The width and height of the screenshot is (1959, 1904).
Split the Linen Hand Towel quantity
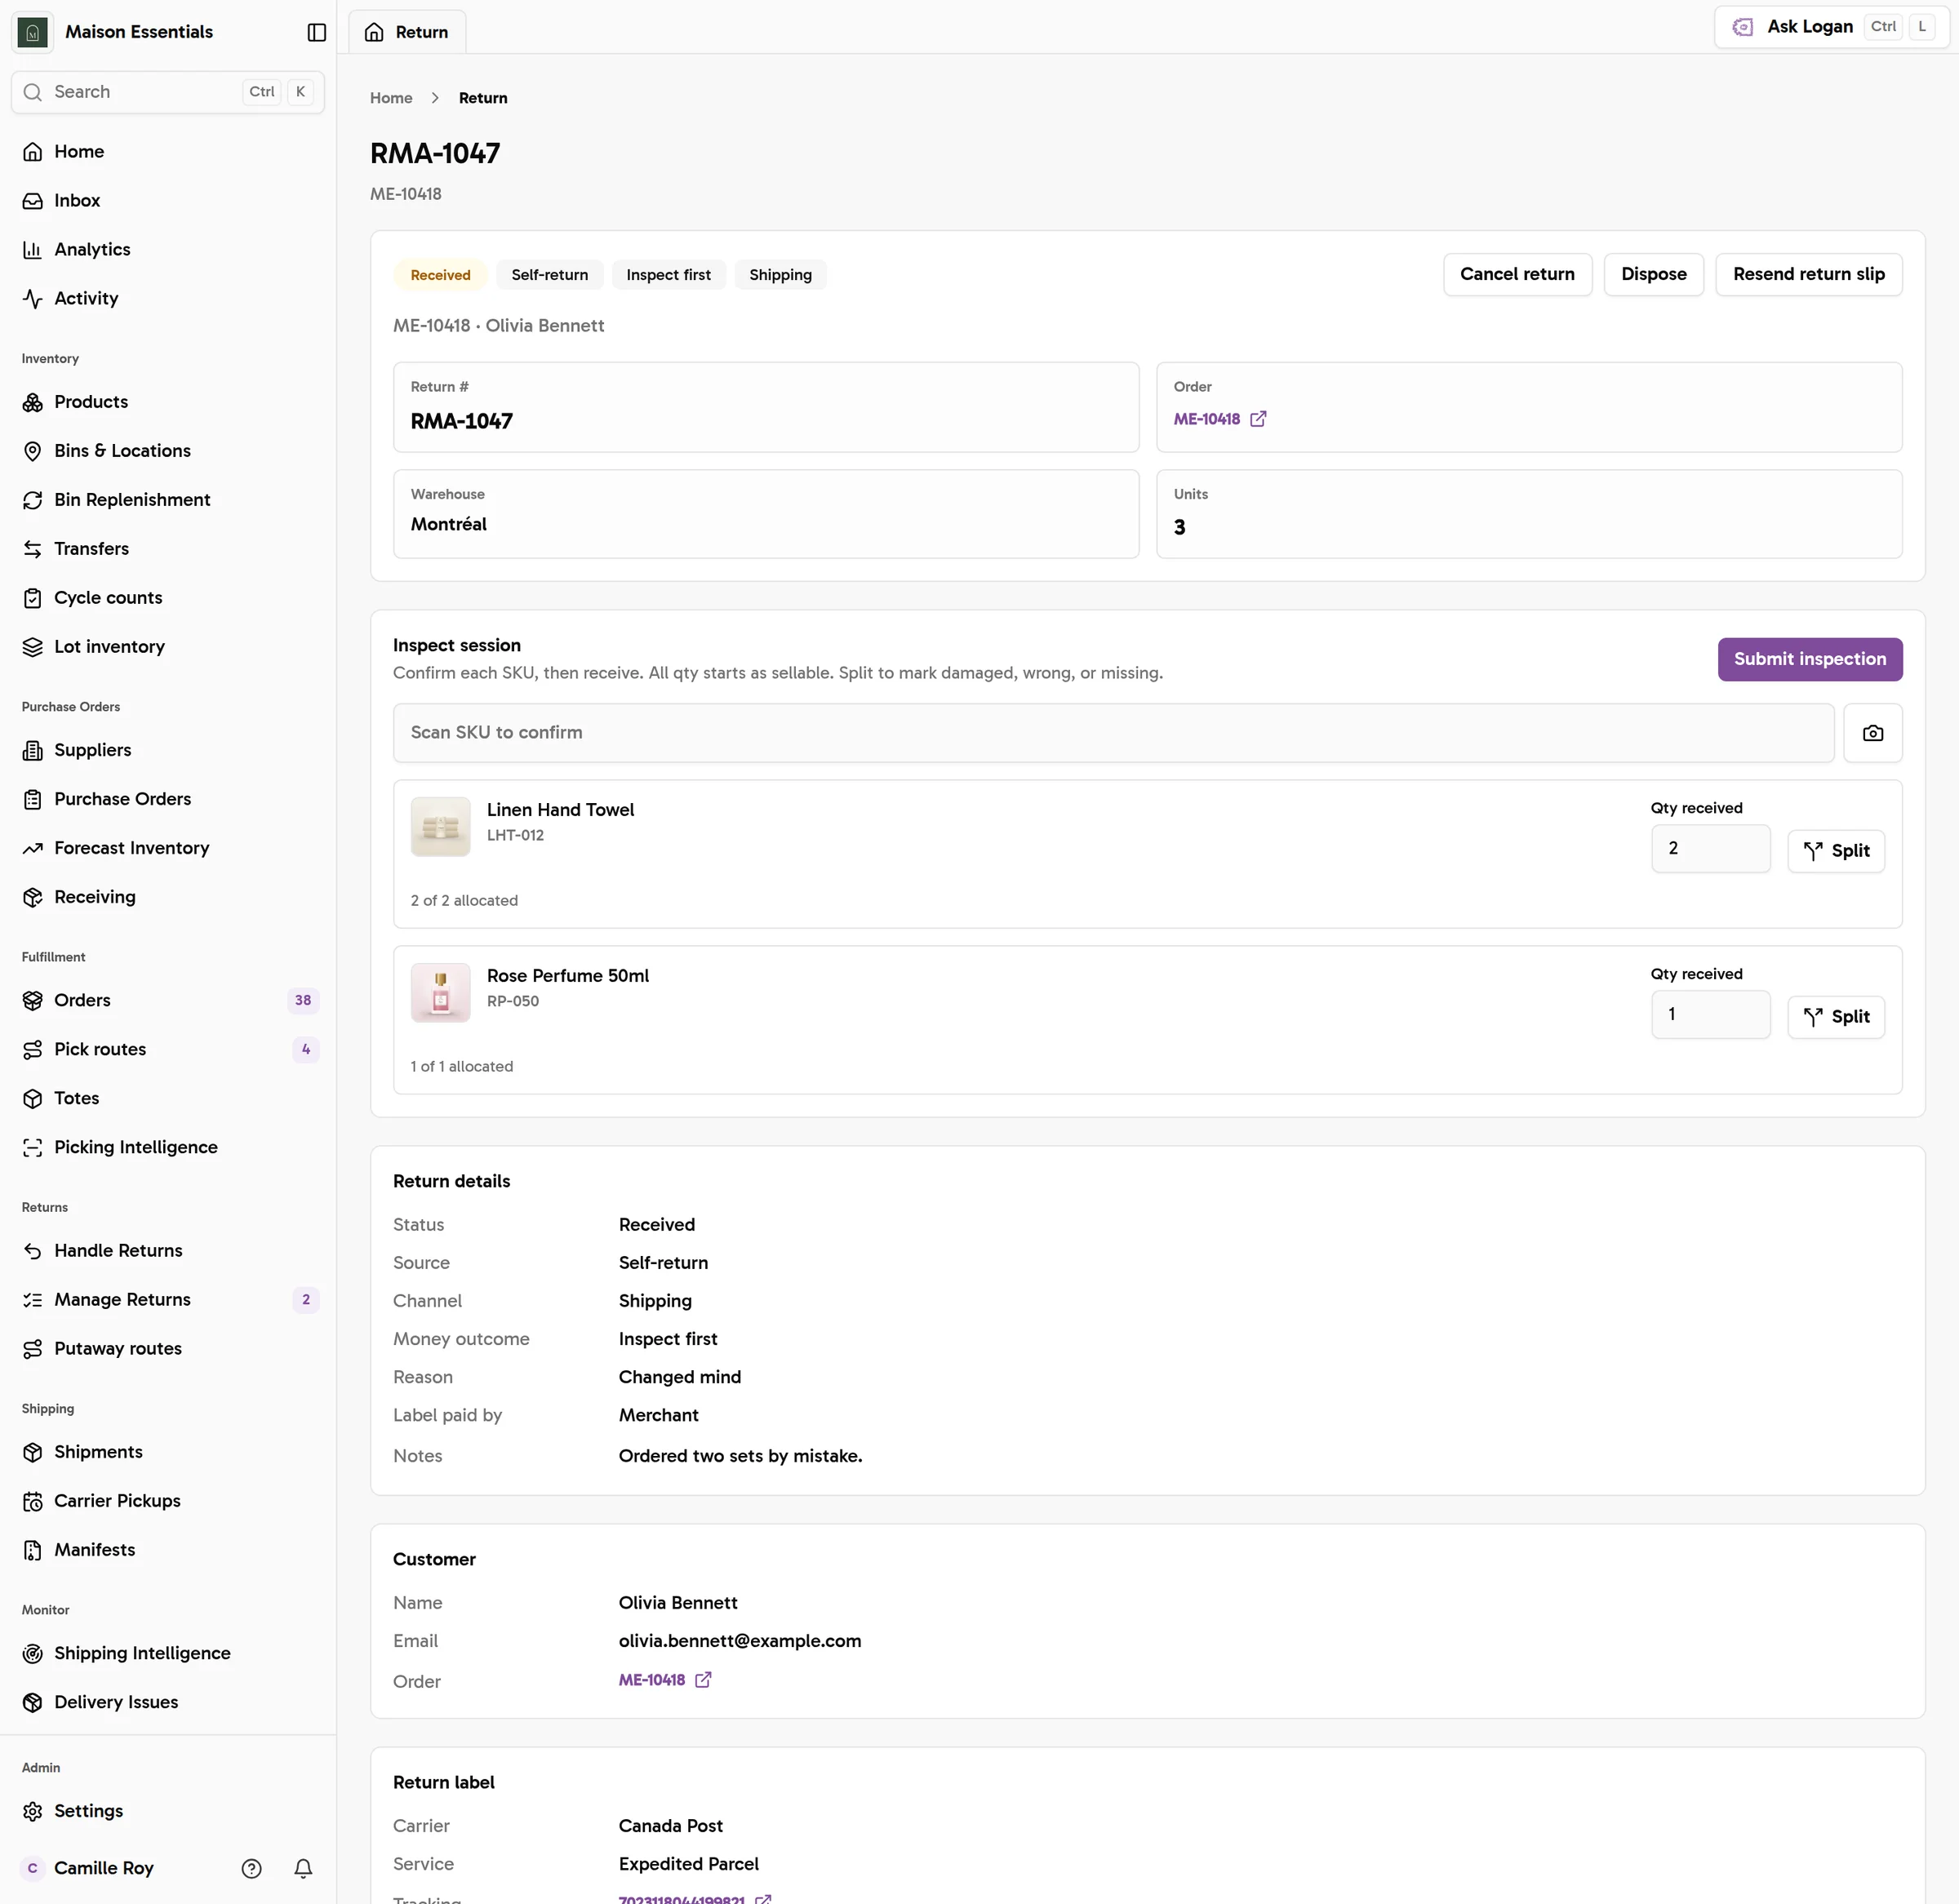(1835, 851)
